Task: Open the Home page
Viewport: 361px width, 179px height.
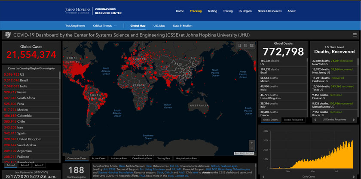Action: (180, 11)
